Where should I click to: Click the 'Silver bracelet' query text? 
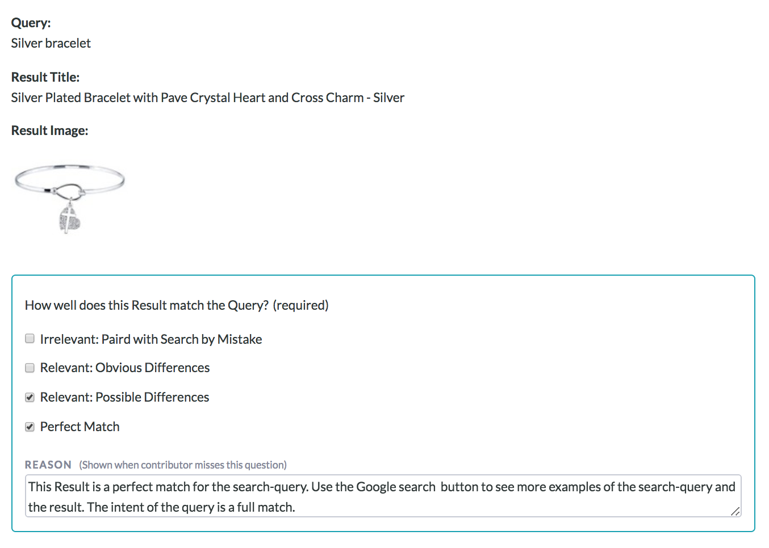51,43
